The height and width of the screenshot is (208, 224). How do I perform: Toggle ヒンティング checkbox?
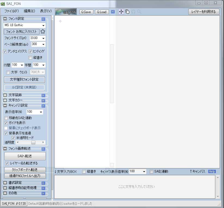coord(30,51)
